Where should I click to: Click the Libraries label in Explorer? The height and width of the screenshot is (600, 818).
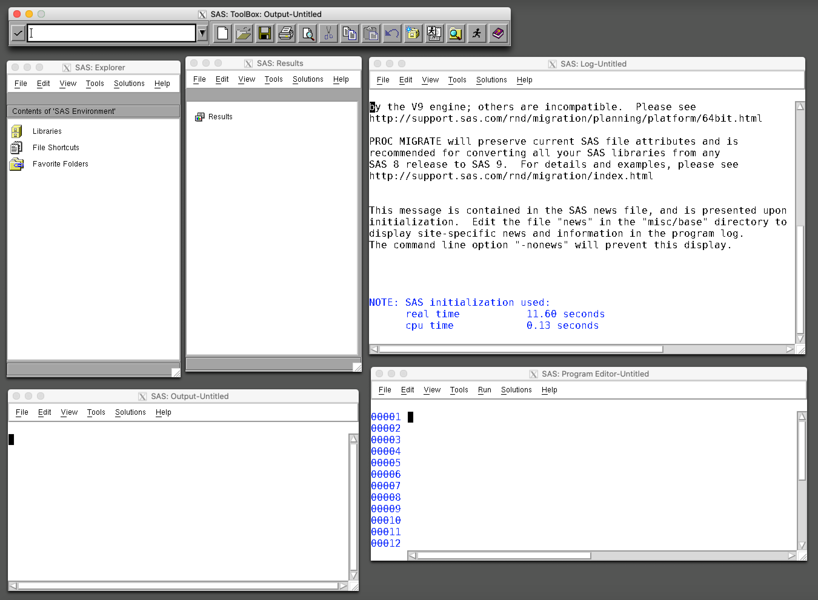(x=47, y=131)
